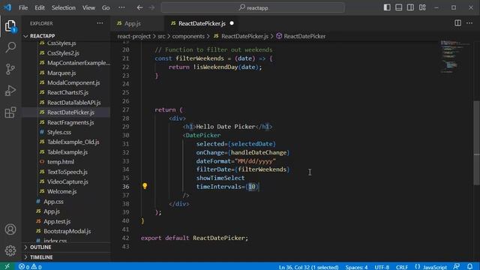Open the Manage gear icon

pyautogui.click(x=10, y=250)
